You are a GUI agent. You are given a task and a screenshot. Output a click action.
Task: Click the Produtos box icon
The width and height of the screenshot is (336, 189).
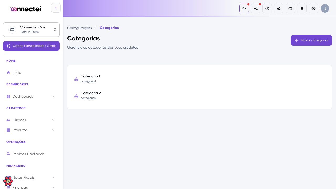pos(8,130)
